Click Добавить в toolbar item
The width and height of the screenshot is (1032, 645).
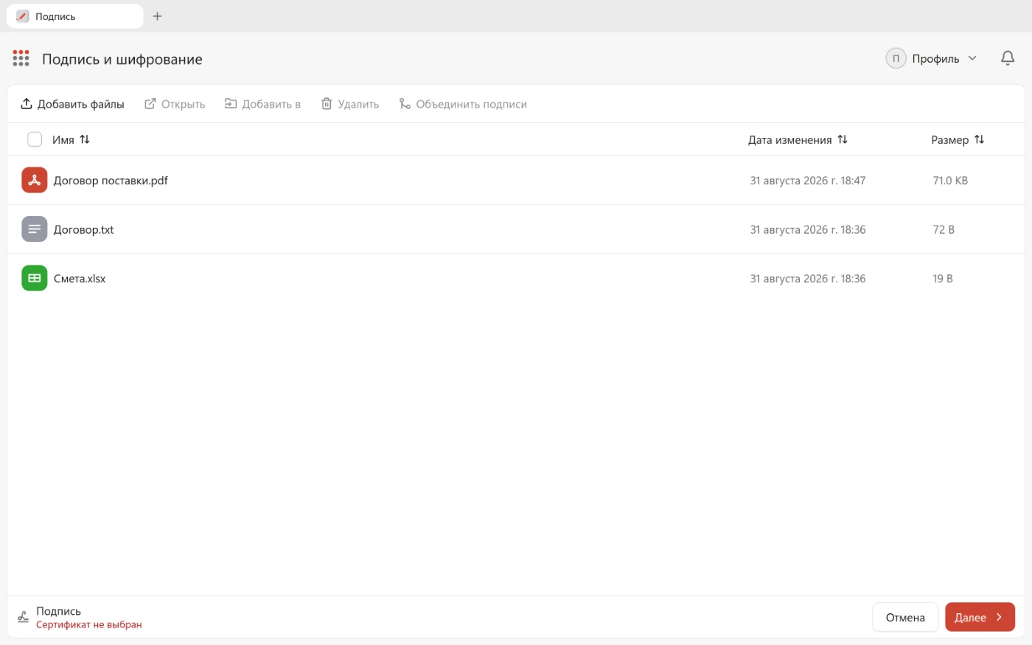click(262, 104)
